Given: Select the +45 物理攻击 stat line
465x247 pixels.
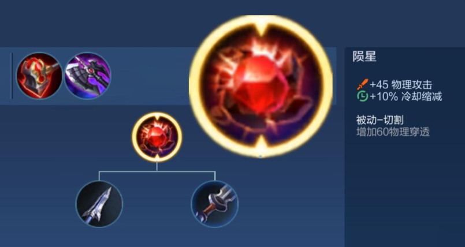Looking at the screenshot, I should coord(395,85).
